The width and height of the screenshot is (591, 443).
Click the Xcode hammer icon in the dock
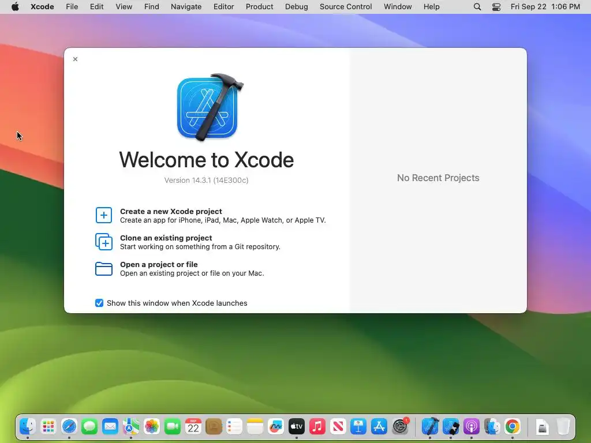point(430,426)
